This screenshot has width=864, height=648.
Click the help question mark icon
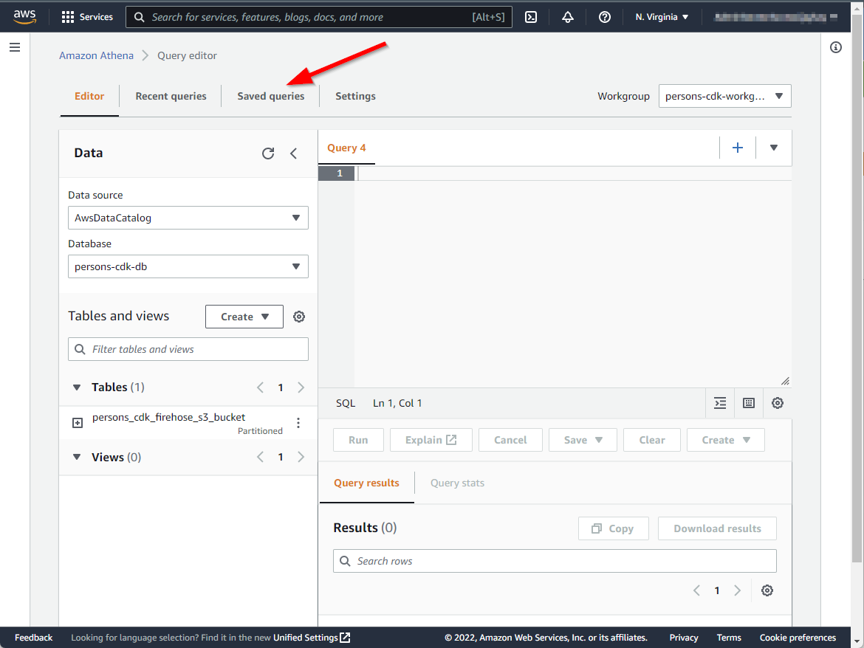click(604, 17)
